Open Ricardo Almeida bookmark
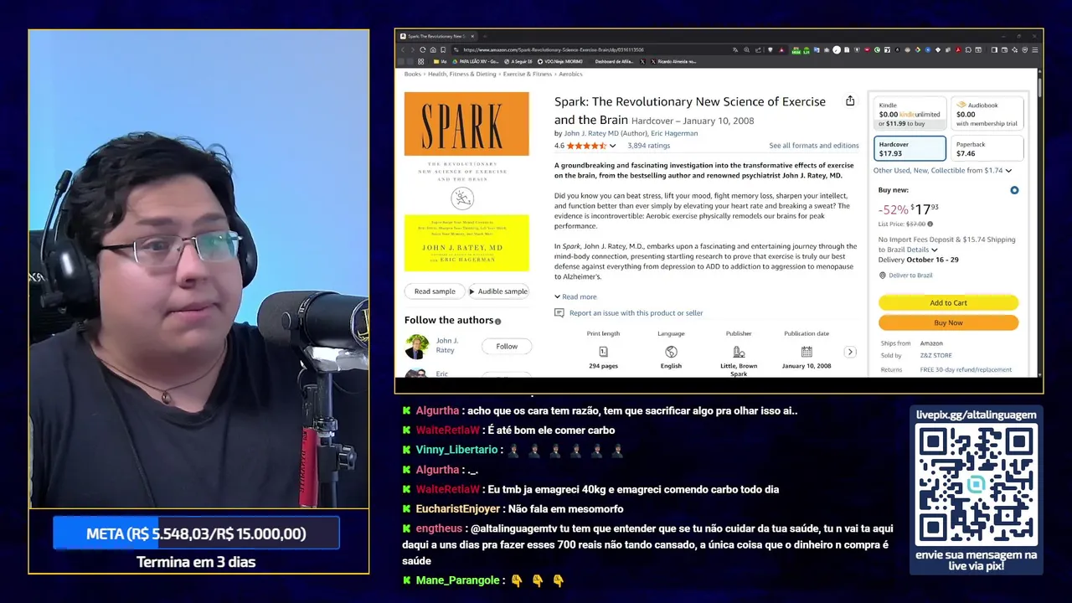1072x603 pixels. coord(673,61)
